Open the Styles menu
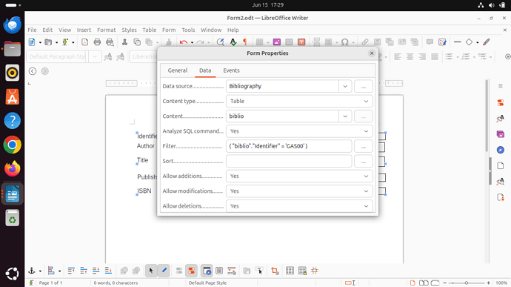The width and height of the screenshot is (511, 287). click(129, 30)
